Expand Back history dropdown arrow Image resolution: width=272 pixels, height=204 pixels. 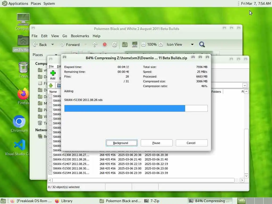coord(52,45)
